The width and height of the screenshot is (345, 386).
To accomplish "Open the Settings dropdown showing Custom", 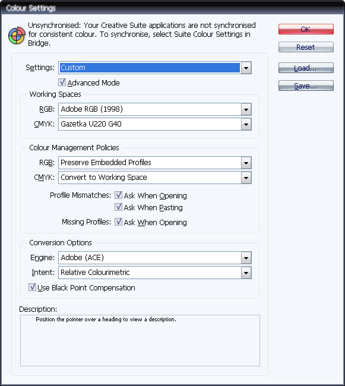I will (x=155, y=68).
